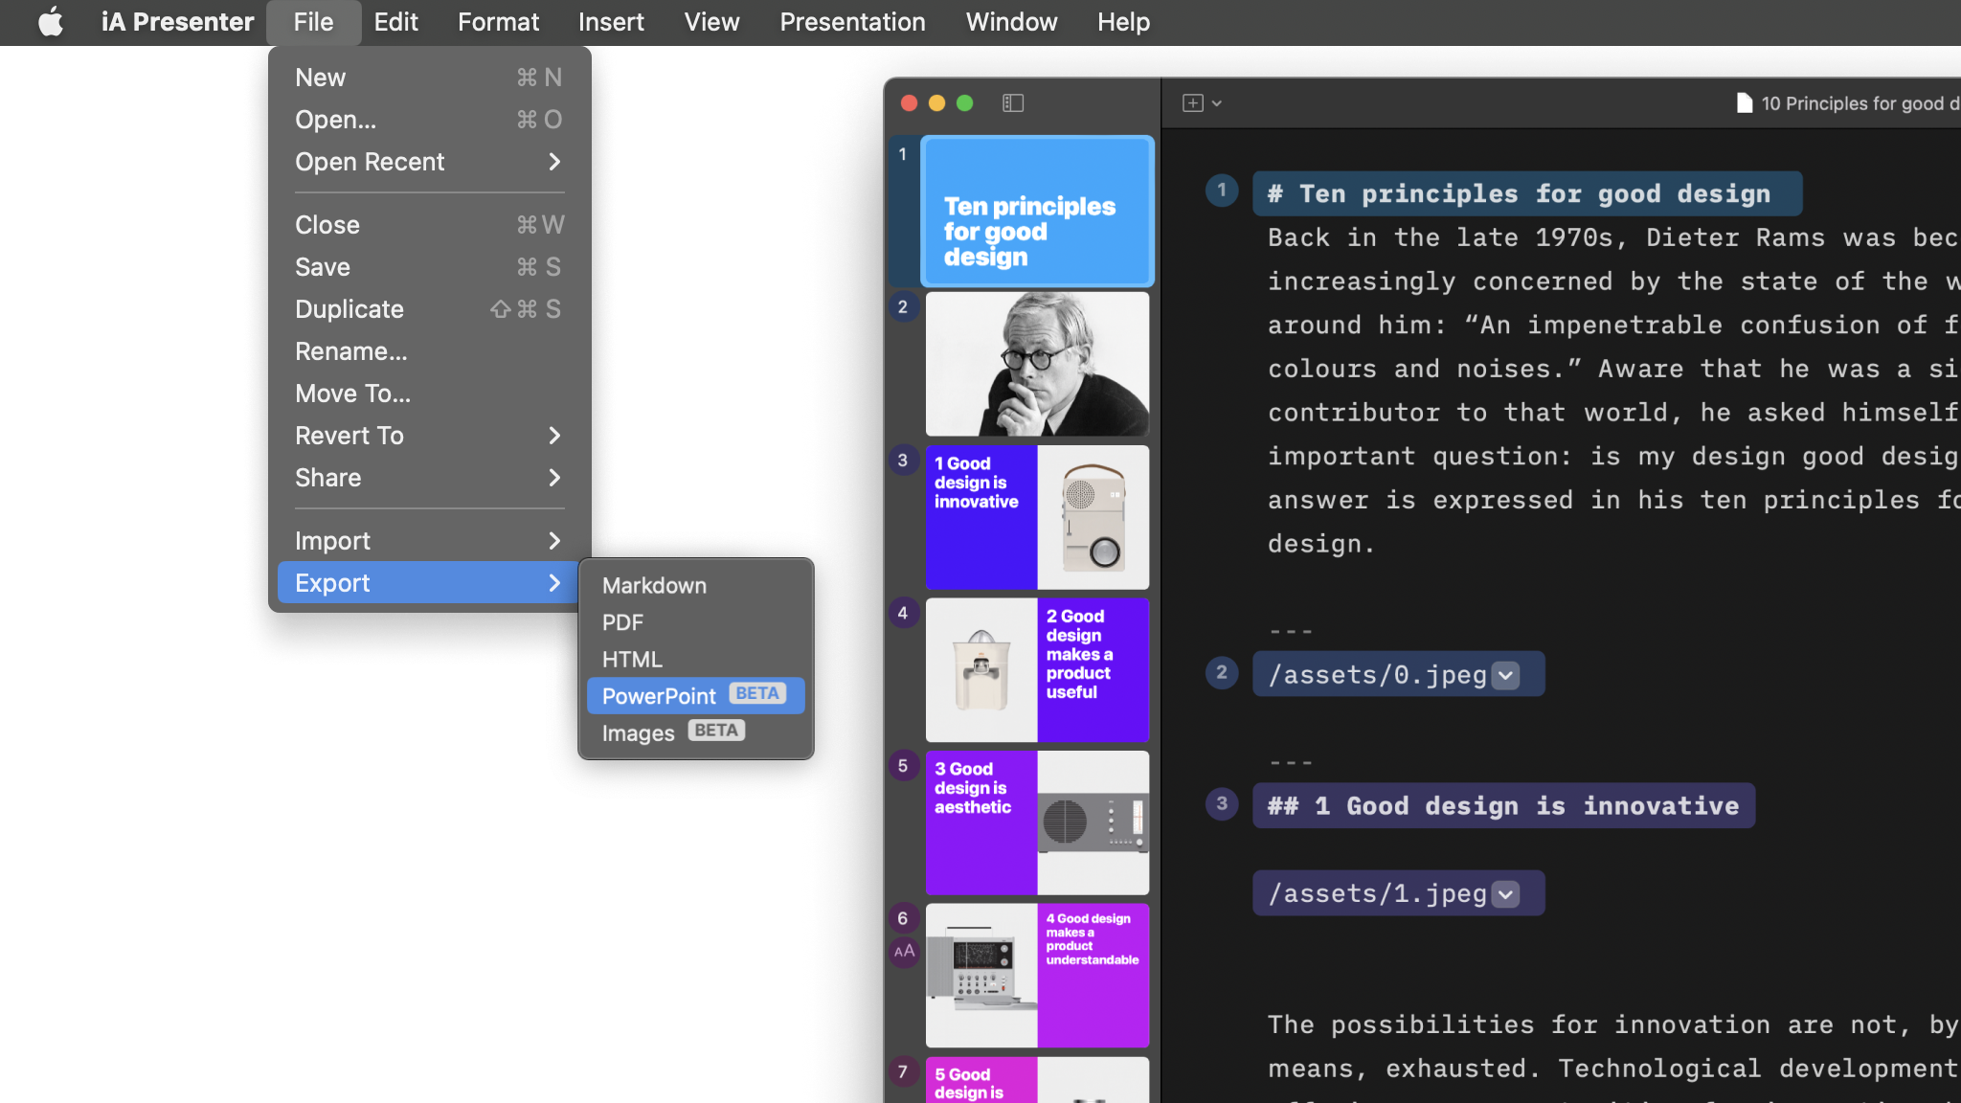Screen dimensions: 1961x1103
Task: Open dropdown arrow next to add icon
Action: (x=1217, y=103)
